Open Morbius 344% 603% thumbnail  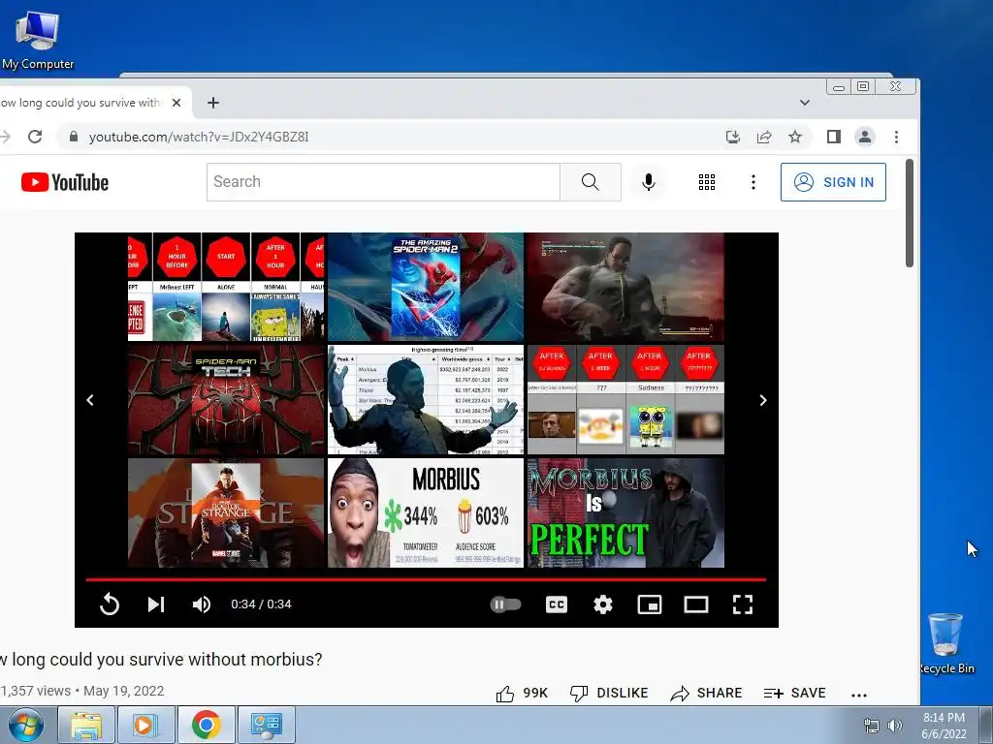pyautogui.click(x=426, y=512)
